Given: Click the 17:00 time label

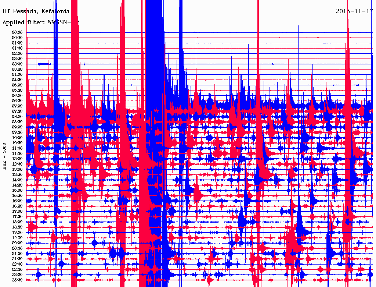Looking at the screenshot, I should coord(17,212).
